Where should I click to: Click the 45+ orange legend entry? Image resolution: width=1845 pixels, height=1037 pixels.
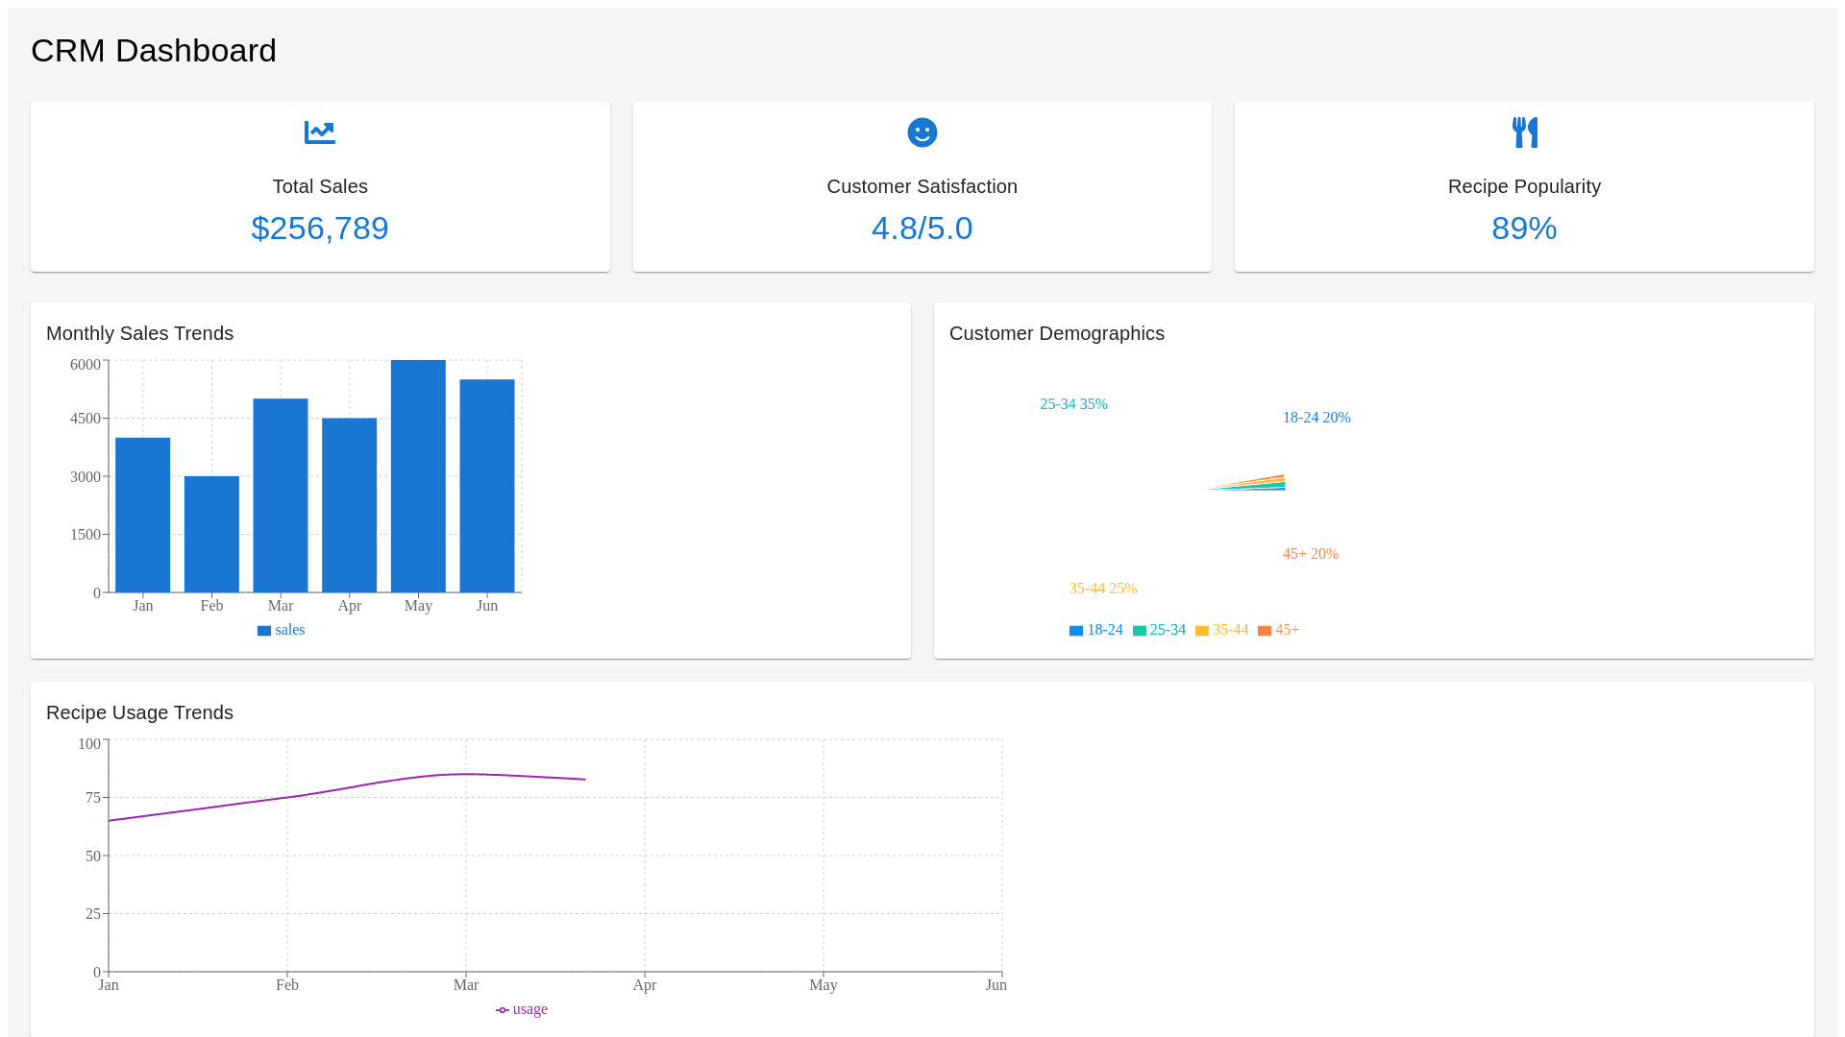[x=1279, y=630]
